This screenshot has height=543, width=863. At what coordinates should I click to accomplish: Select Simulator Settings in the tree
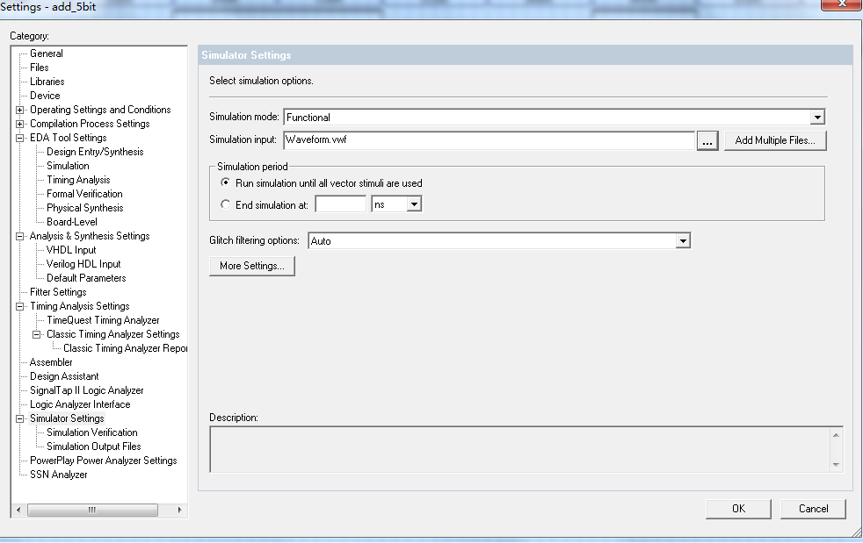[x=67, y=418]
